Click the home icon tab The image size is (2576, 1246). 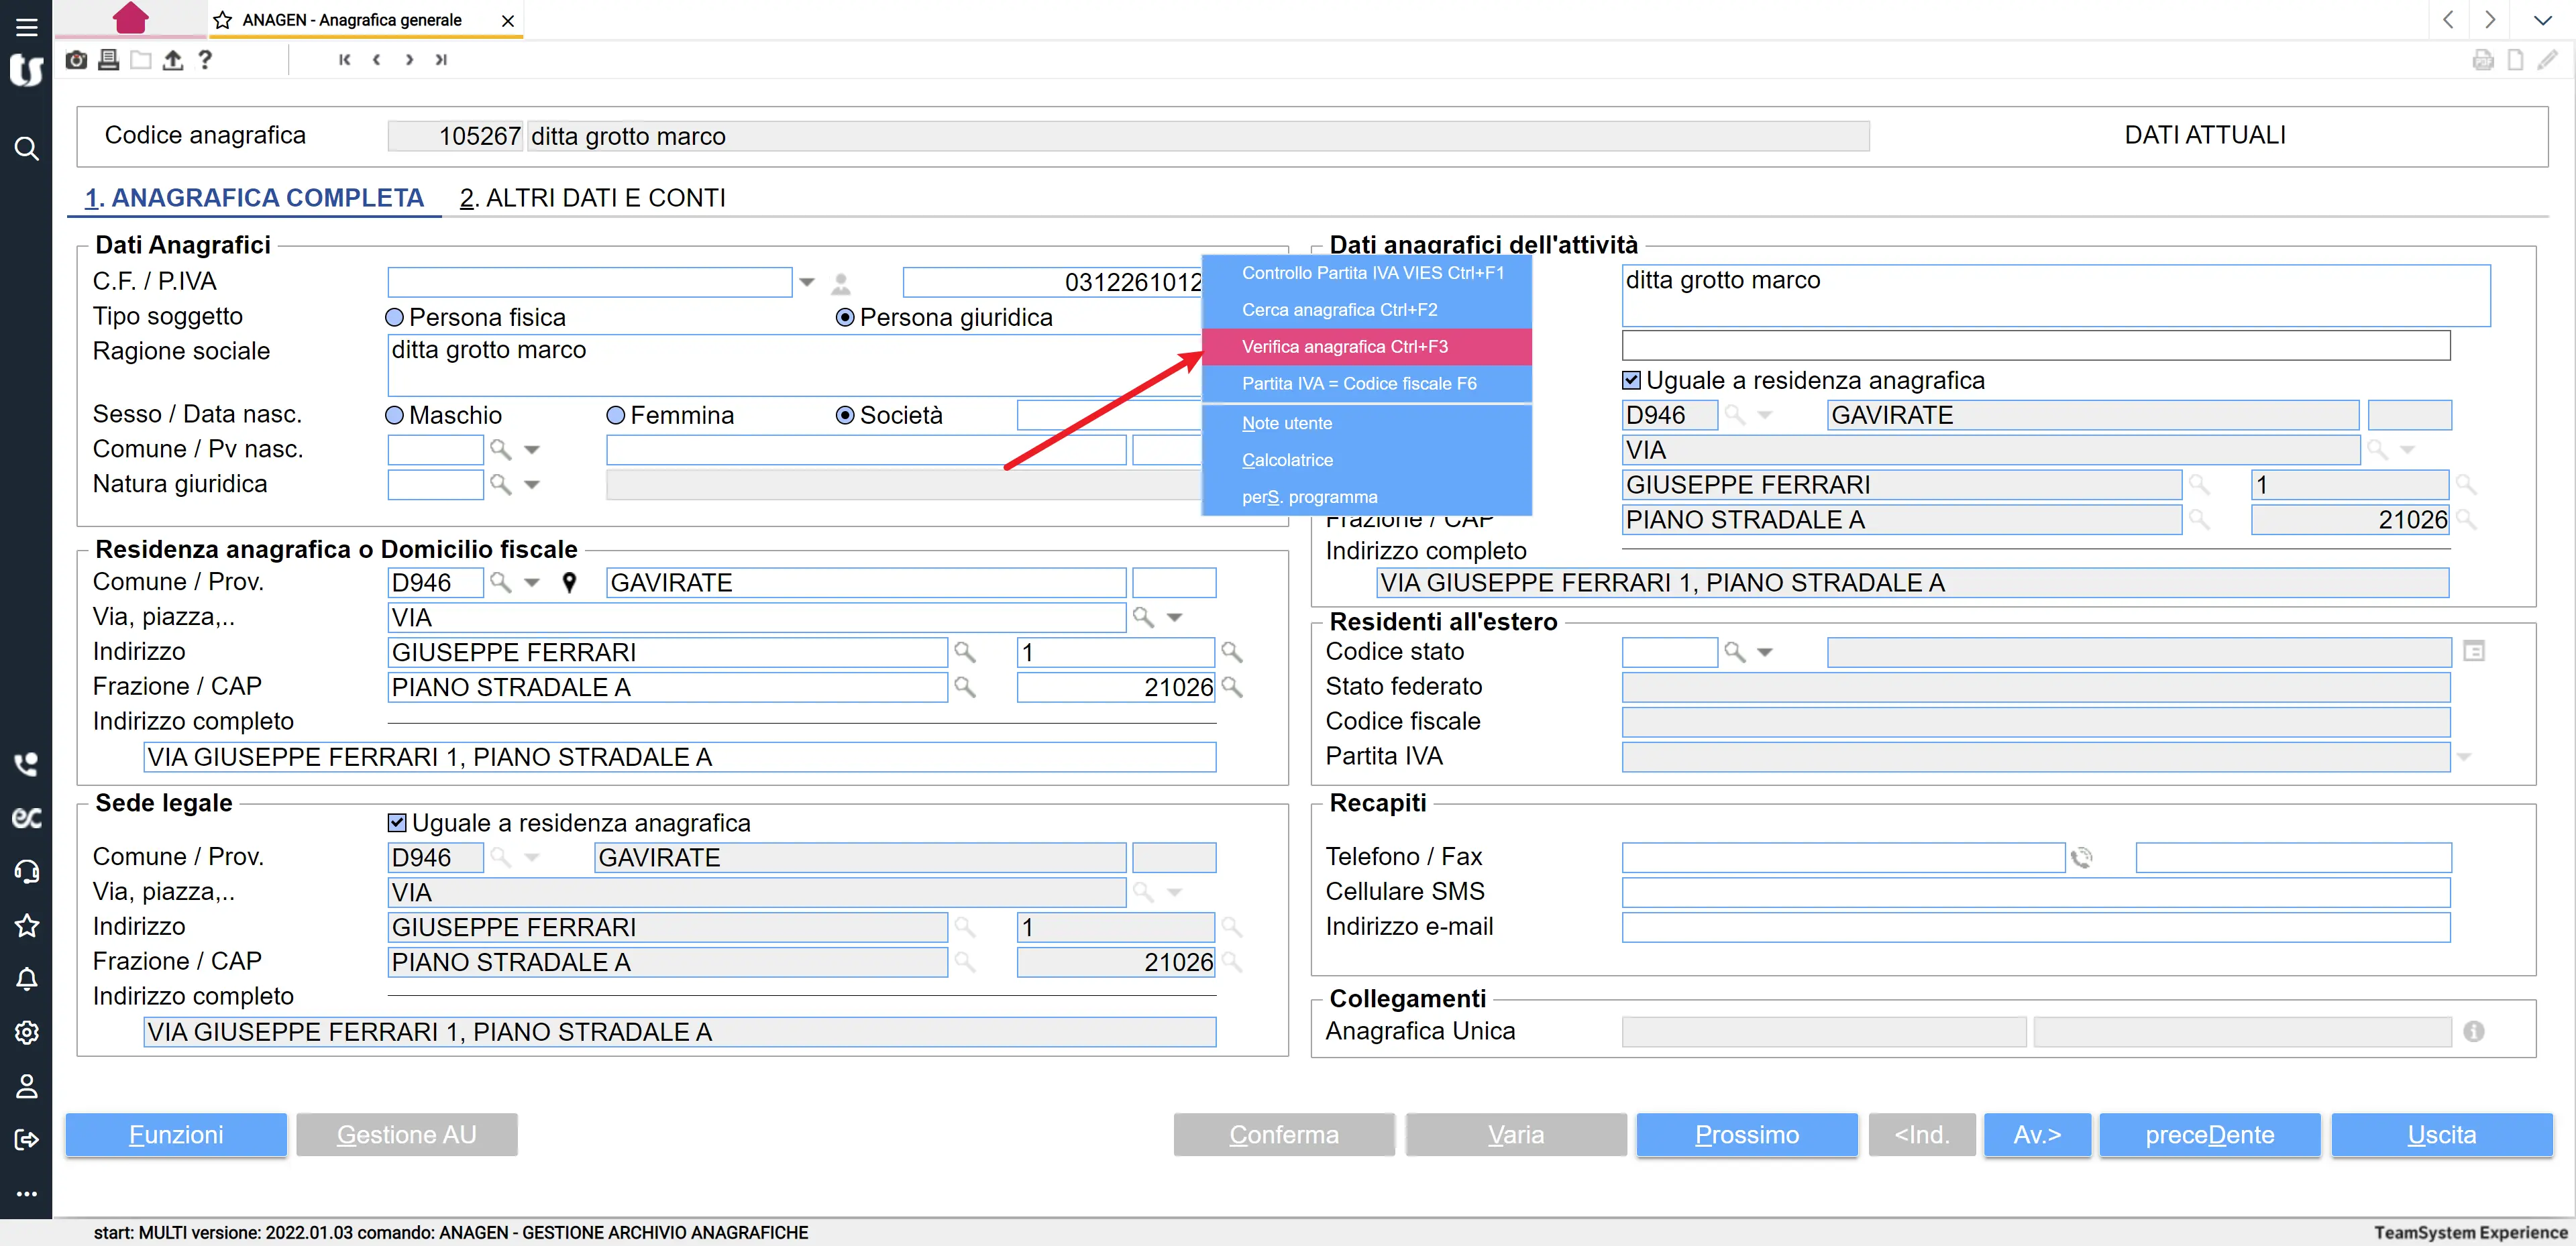(x=130, y=18)
